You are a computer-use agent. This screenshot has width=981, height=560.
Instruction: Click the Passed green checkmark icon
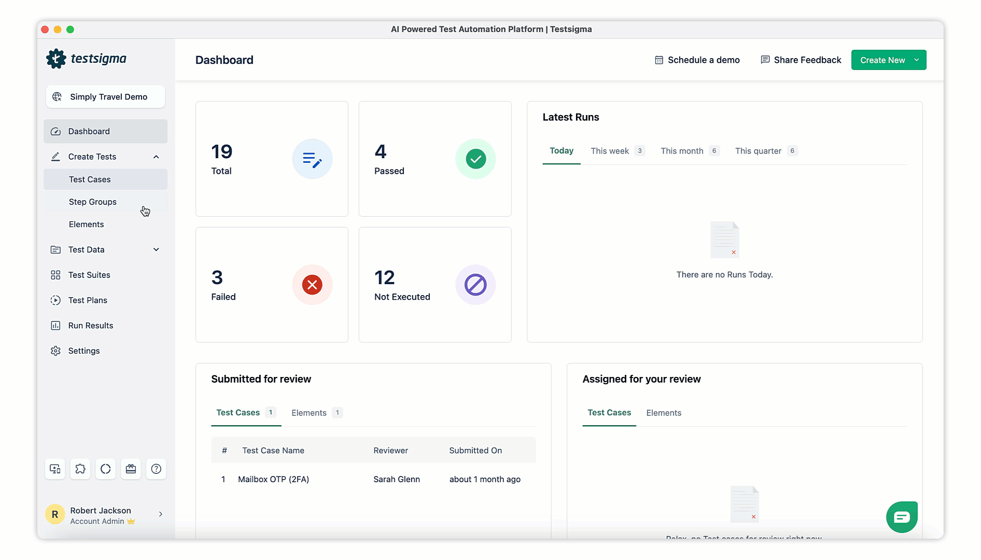click(x=475, y=159)
